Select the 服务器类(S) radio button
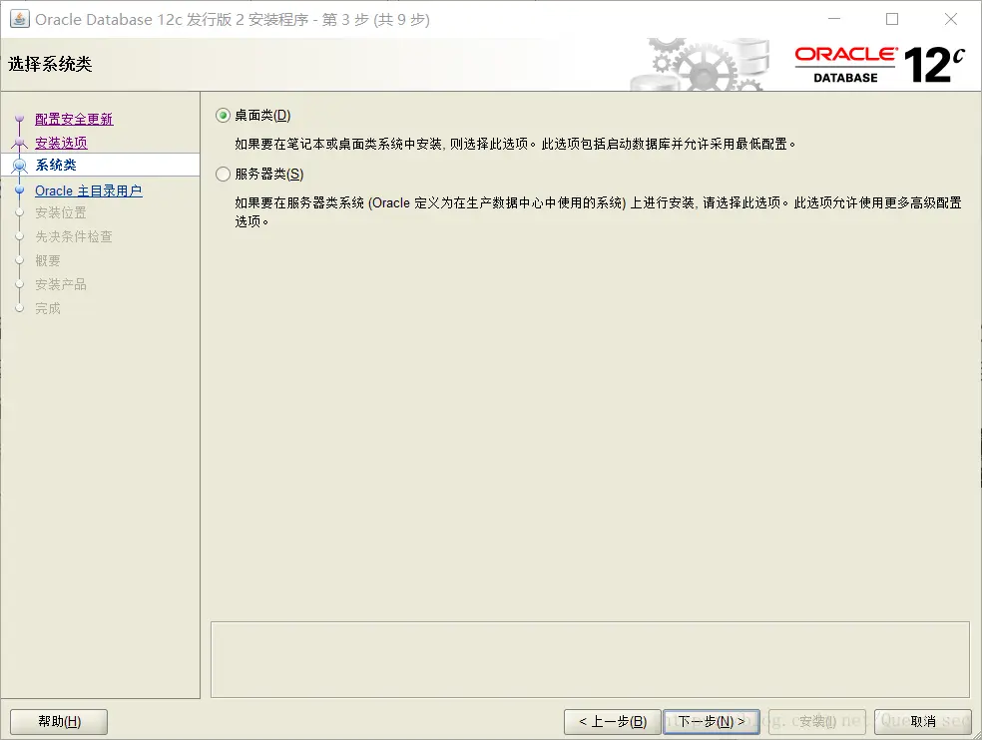Image resolution: width=982 pixels, height=740 pixels. 223,175
